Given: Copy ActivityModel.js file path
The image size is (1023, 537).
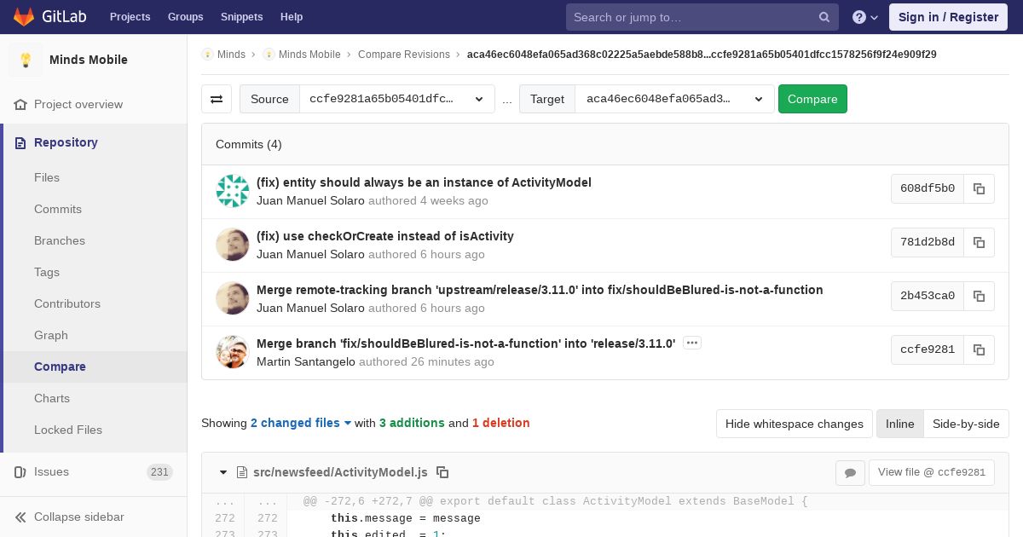Looking at the screenshot, I should [x=442, y=472].
